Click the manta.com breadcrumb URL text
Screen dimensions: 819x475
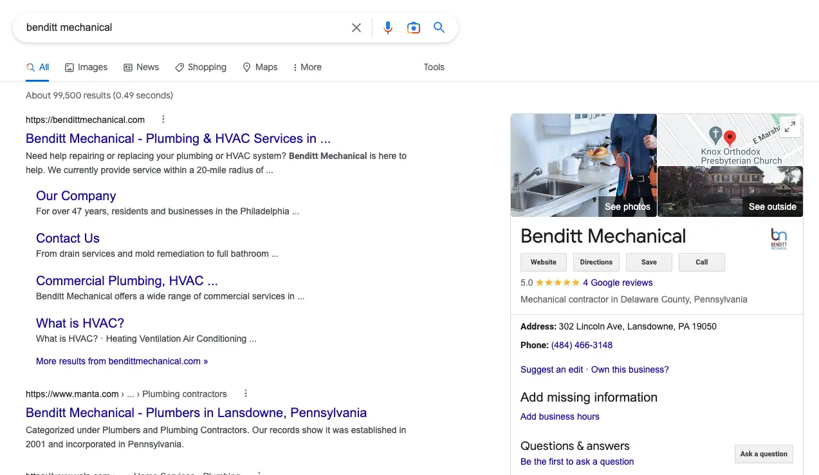tap(126, 394)
